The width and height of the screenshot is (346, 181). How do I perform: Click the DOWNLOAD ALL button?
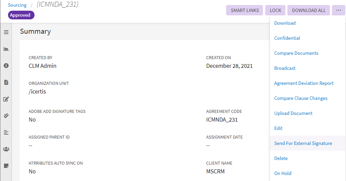point(309,10)
